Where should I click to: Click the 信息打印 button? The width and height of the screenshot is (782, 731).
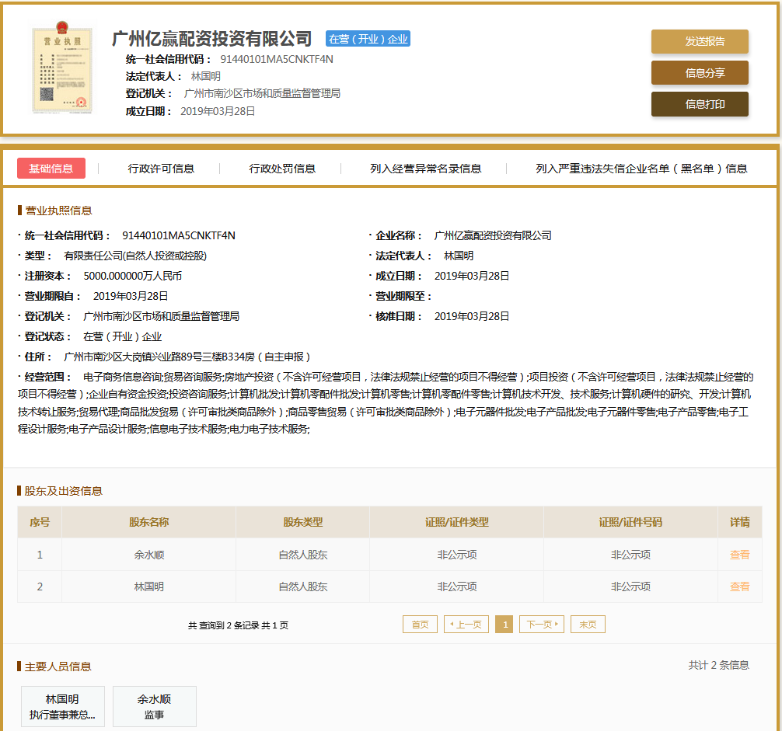699,103
